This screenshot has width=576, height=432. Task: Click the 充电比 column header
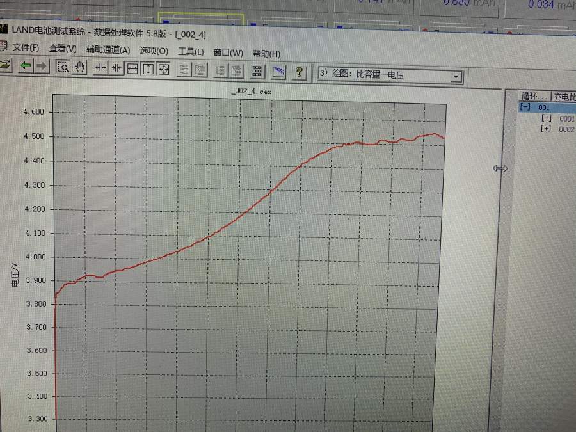(x=564, y=97)
